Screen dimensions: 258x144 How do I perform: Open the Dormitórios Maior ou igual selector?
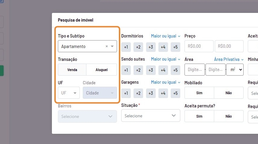pyautogui.click(x=166, y=36)
